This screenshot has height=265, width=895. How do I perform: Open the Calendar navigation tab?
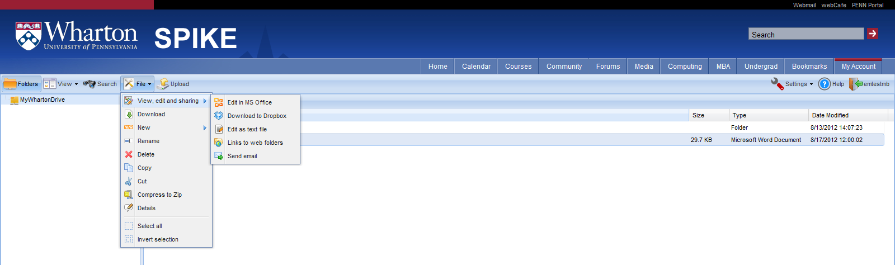coord(476,66)
